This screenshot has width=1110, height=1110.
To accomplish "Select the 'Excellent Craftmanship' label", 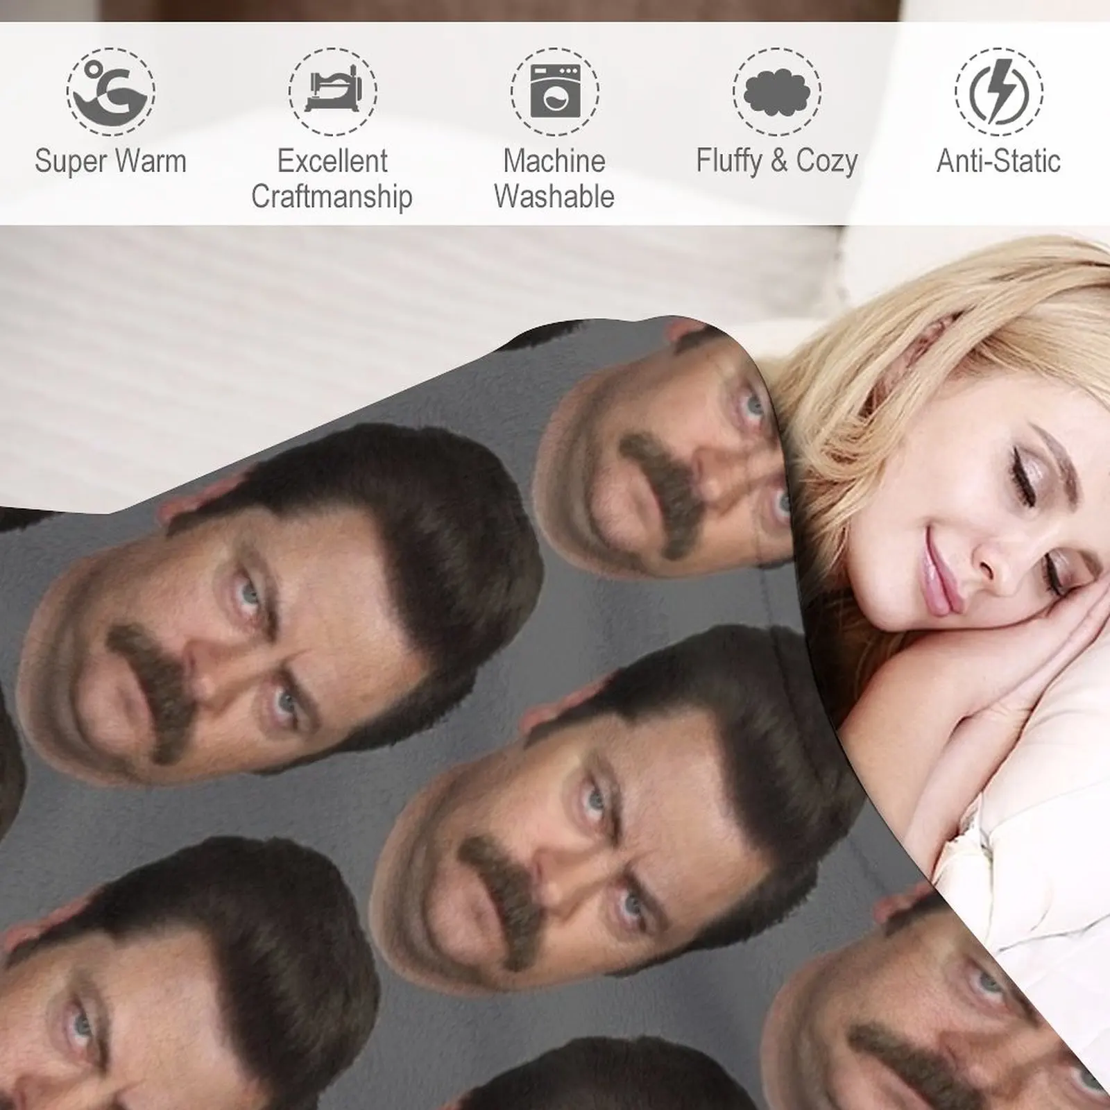I will [x=332, y=179].
